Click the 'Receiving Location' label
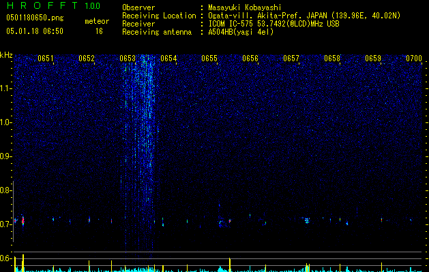429x272 pixels. [x=159, y=16]
